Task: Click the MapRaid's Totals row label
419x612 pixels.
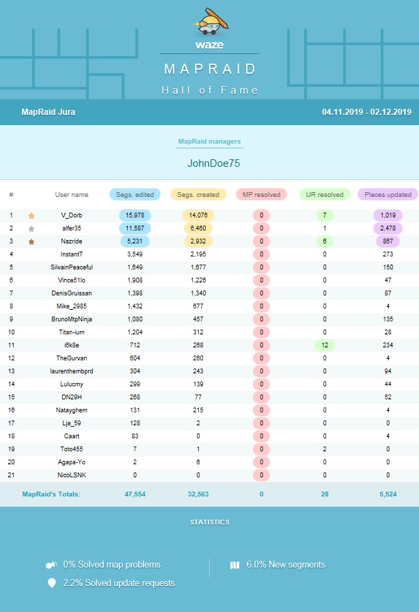Action: click(x=51, y=494)
